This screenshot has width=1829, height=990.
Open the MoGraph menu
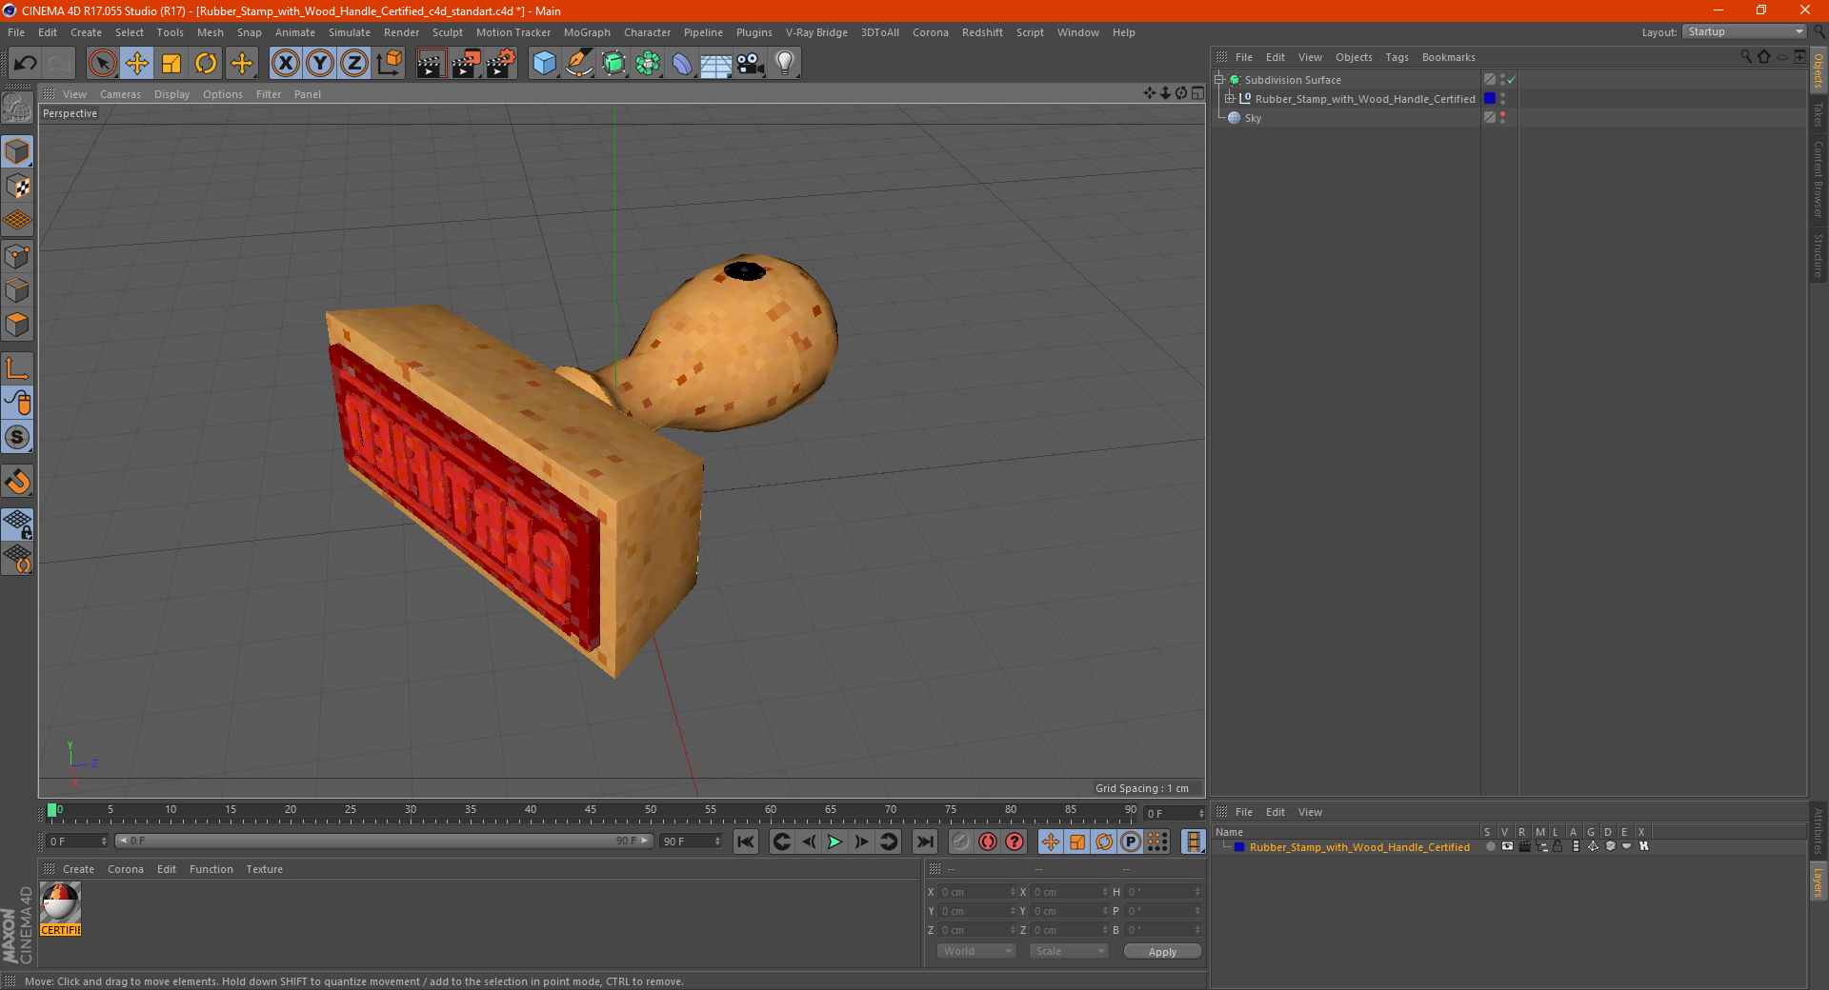[587, 32]
